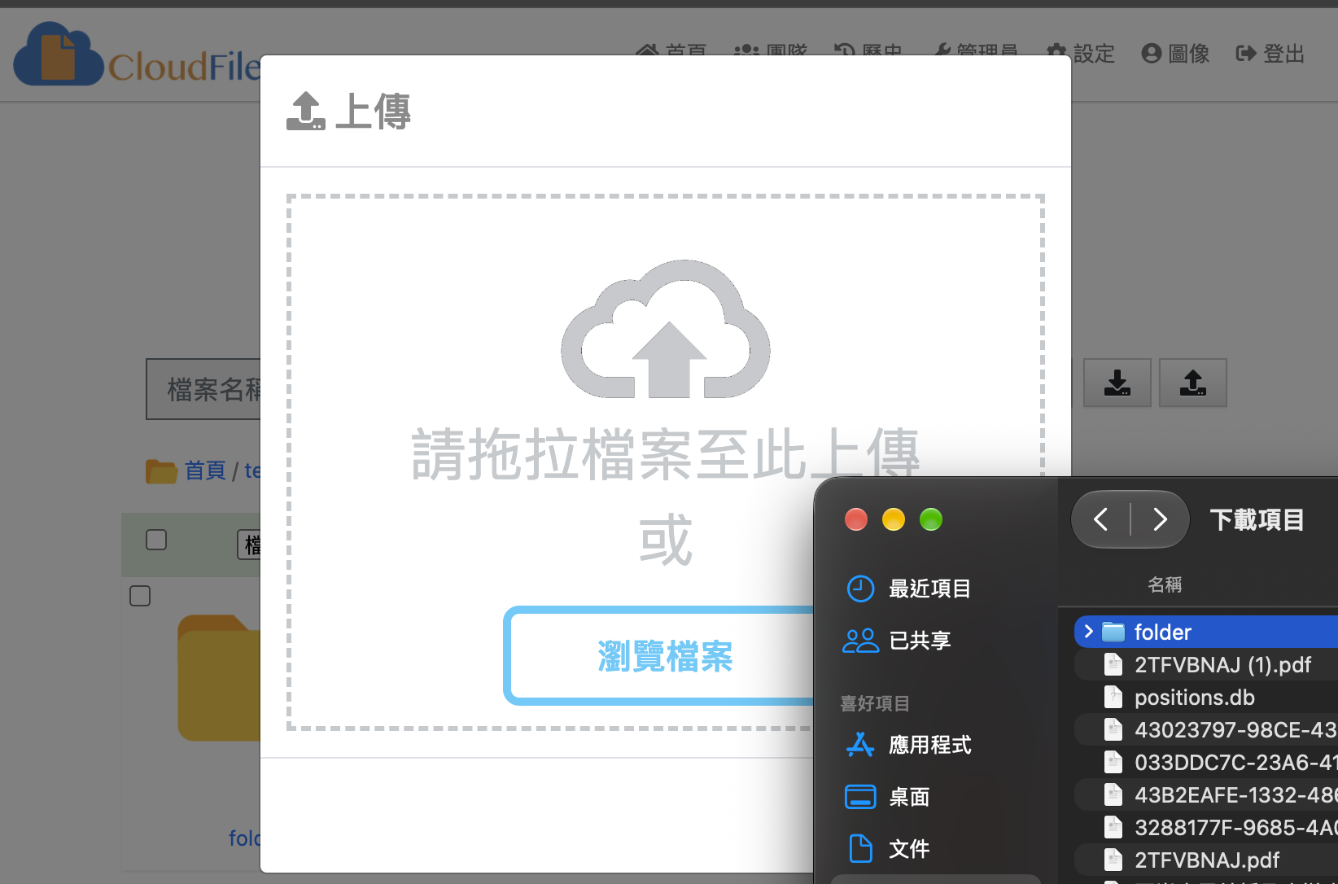1338x884 pixels.
Task: Click the orange folder icon in the breadcrumb
Action: click(161, 471)
